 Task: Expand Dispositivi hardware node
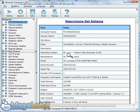tap(3, 59)
